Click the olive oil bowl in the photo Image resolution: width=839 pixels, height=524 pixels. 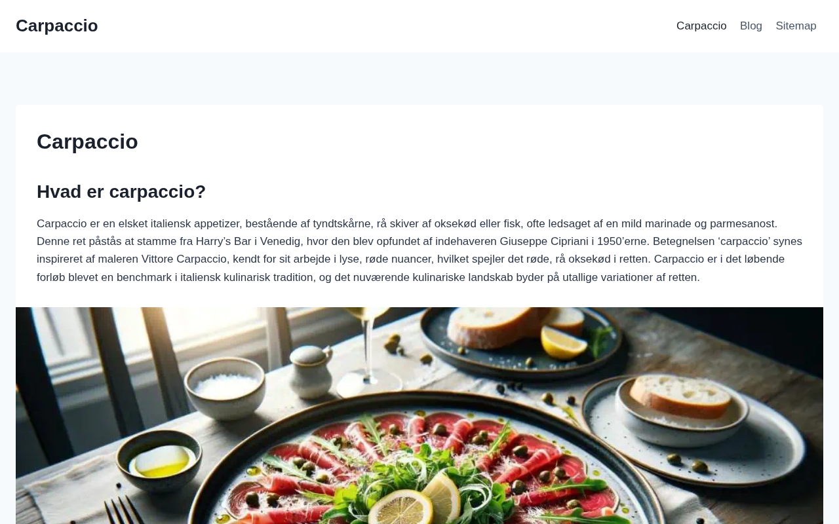pos(162,459)
